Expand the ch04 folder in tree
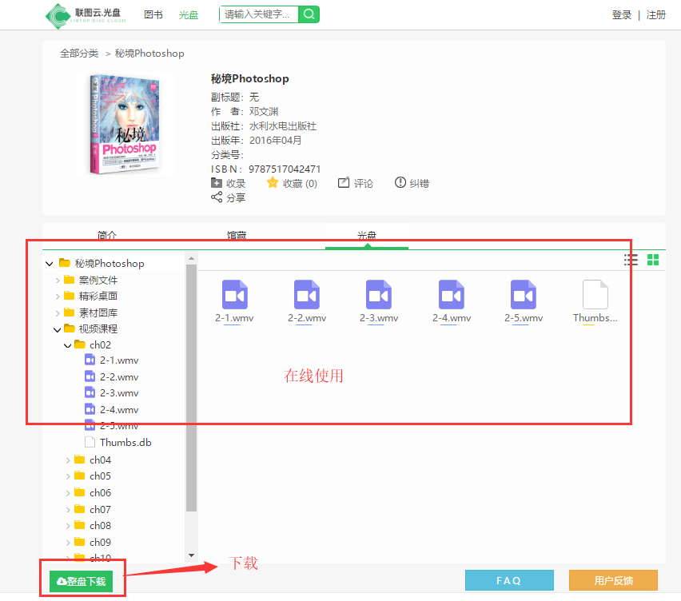The image size is (681, 601). pyautogui.click(x=67, y=460)
